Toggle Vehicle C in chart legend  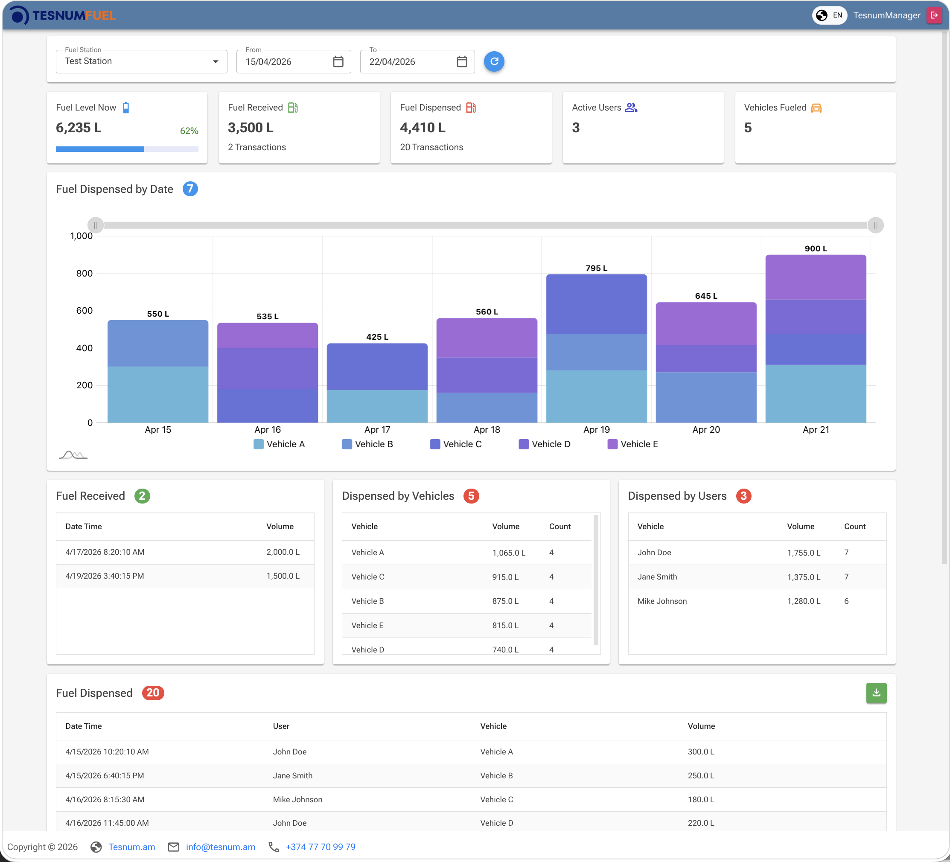pos(456,444)
